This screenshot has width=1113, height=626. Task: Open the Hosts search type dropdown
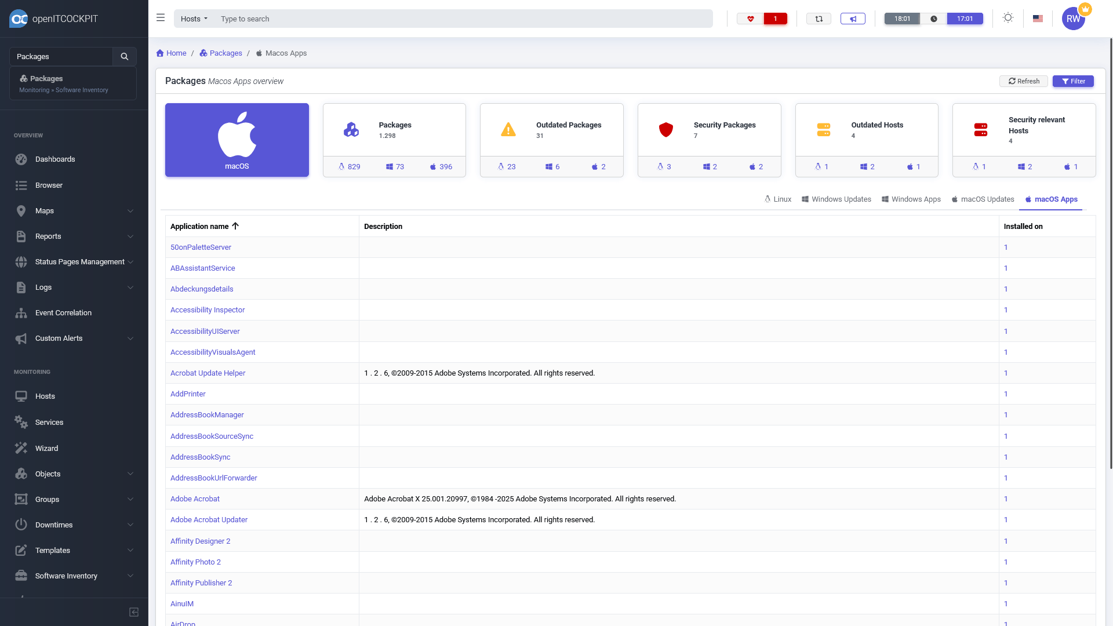click(x=194, y=19)
